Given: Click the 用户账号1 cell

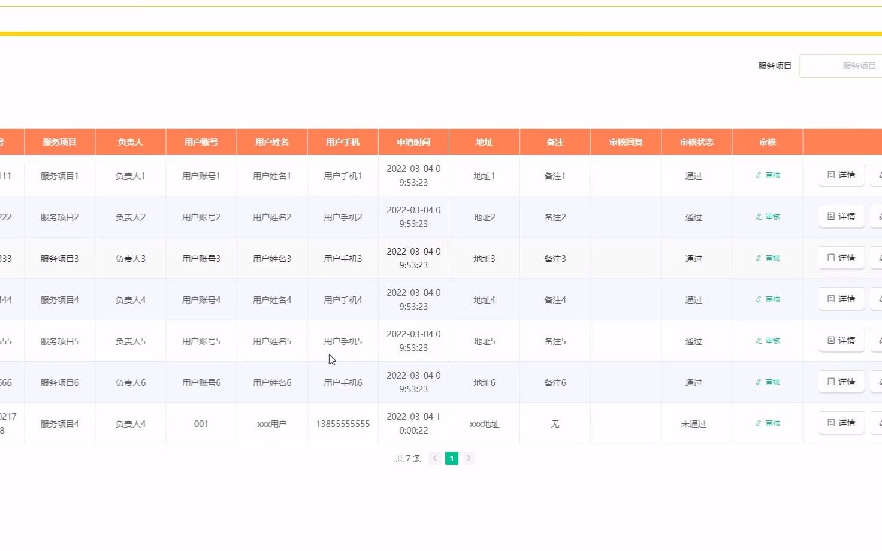Looking at the screenshot, I should pyautogui.click(x=201, y=176).
